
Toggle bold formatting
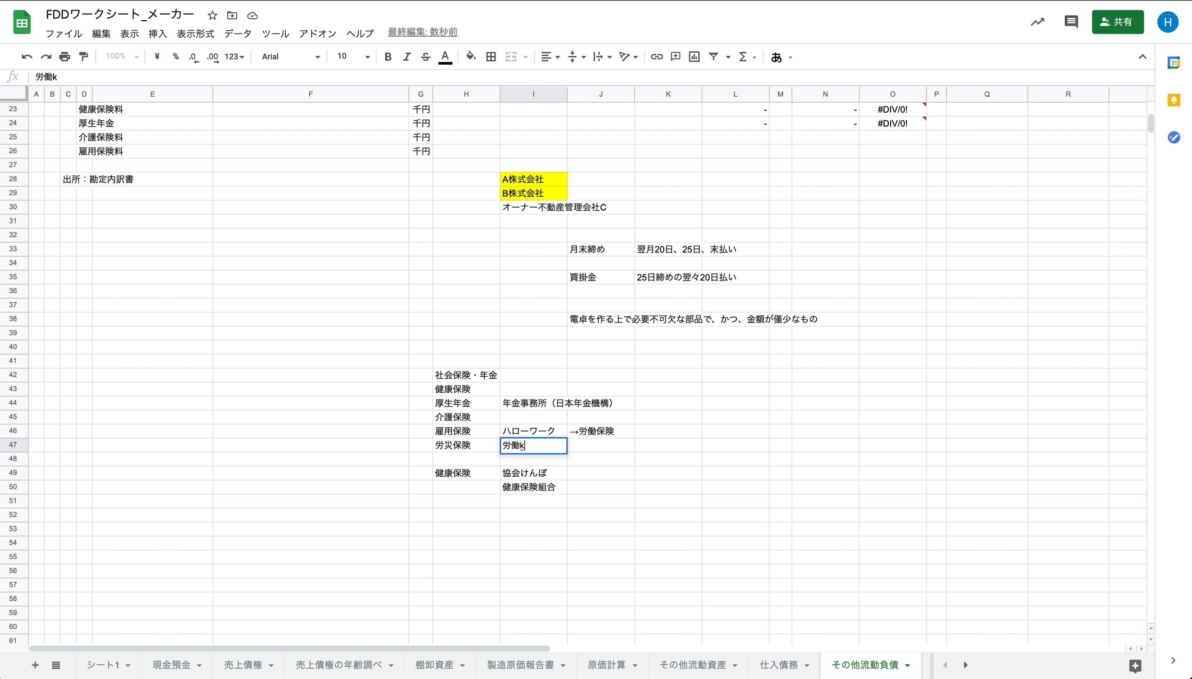click(388, 56)
